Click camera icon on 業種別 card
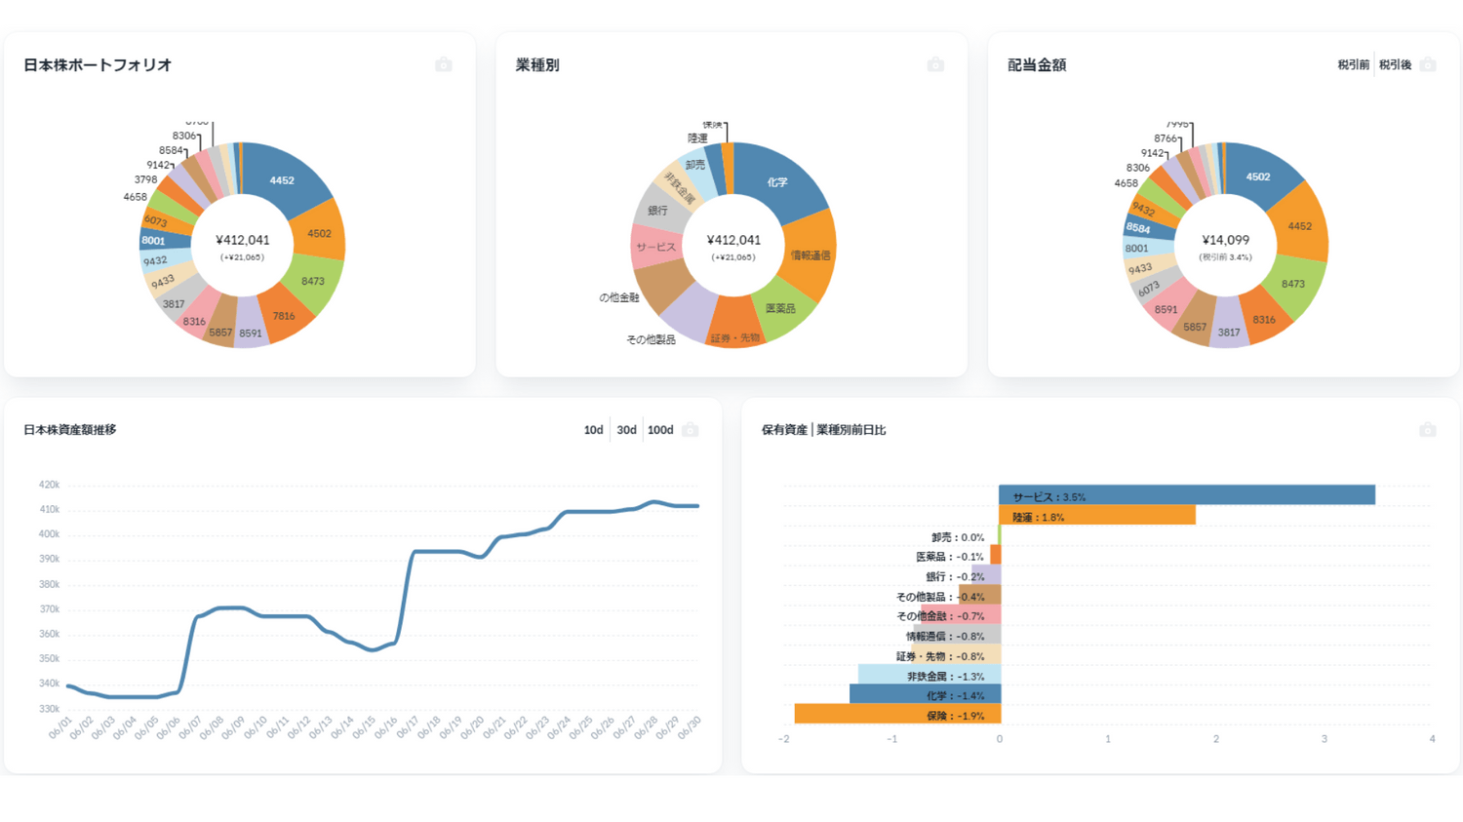1463x822 pixels. 935,64
